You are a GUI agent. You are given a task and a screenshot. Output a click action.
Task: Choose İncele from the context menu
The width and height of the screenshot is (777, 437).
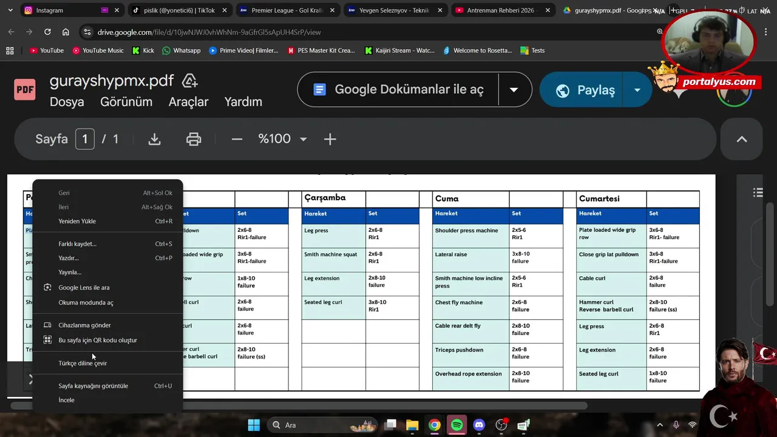click(x=107, y=400)
